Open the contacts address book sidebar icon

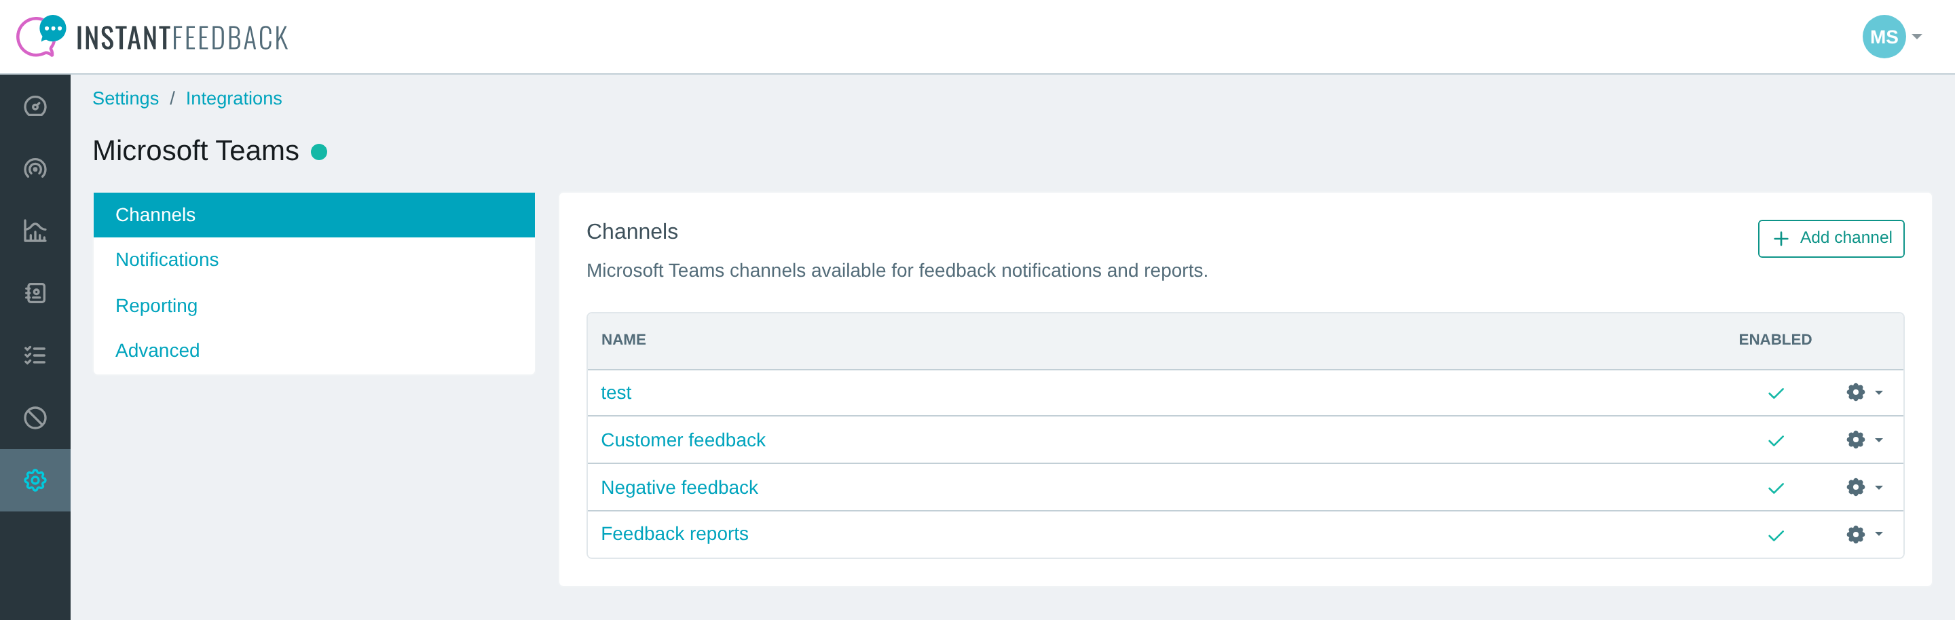35,292
